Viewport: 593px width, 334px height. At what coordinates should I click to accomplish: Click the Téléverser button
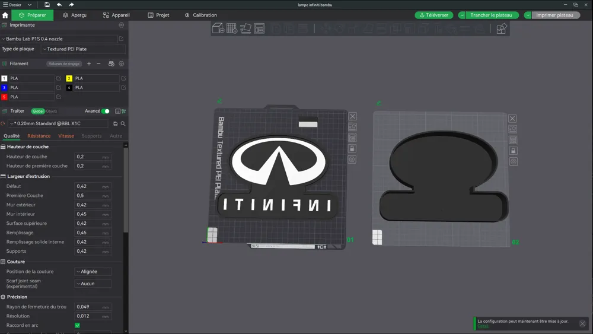[434, 15]
